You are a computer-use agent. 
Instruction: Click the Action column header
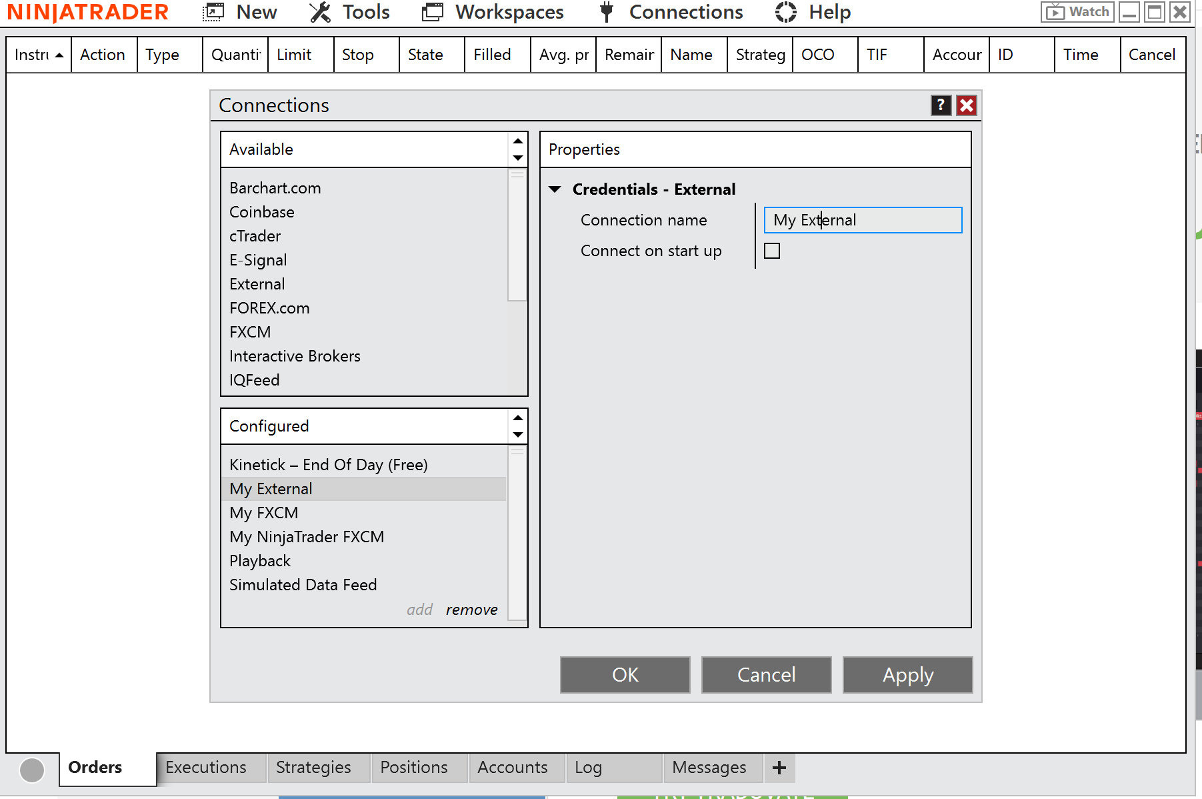[103, 55]
